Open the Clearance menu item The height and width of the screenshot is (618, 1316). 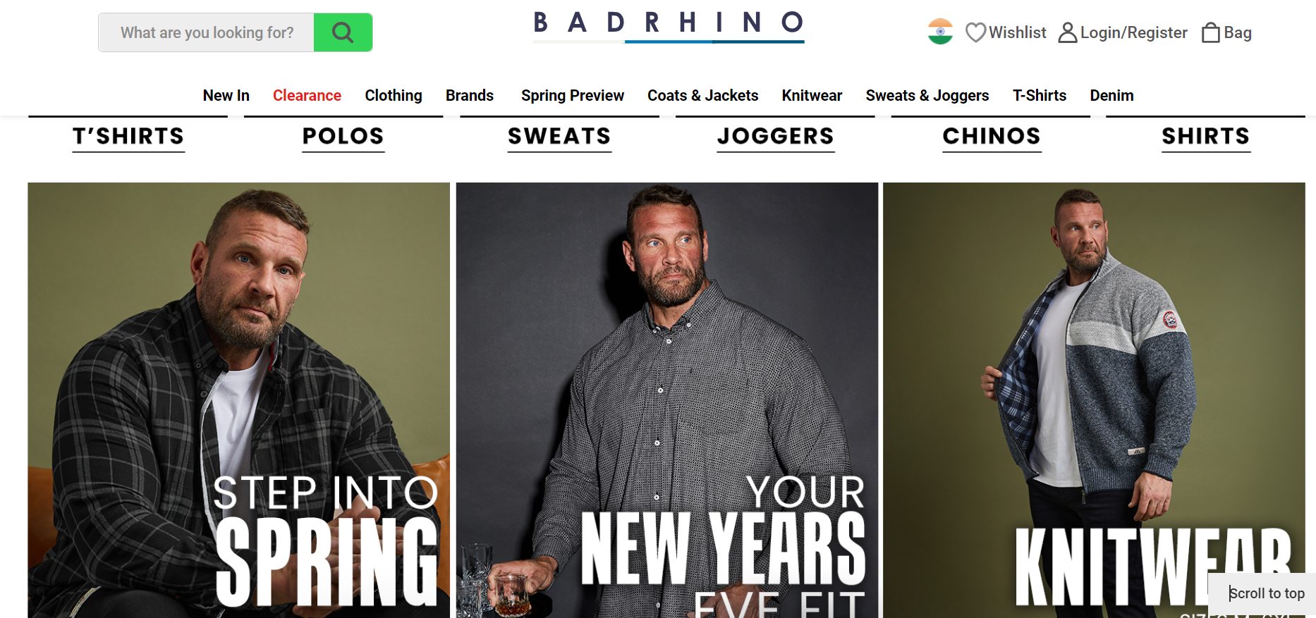point(307,95)
